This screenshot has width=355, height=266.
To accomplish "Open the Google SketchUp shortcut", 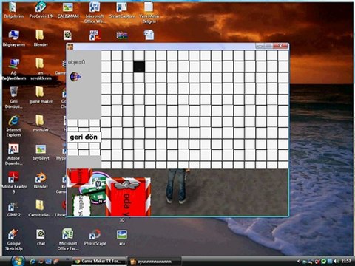I will click(x=14, y=240).
